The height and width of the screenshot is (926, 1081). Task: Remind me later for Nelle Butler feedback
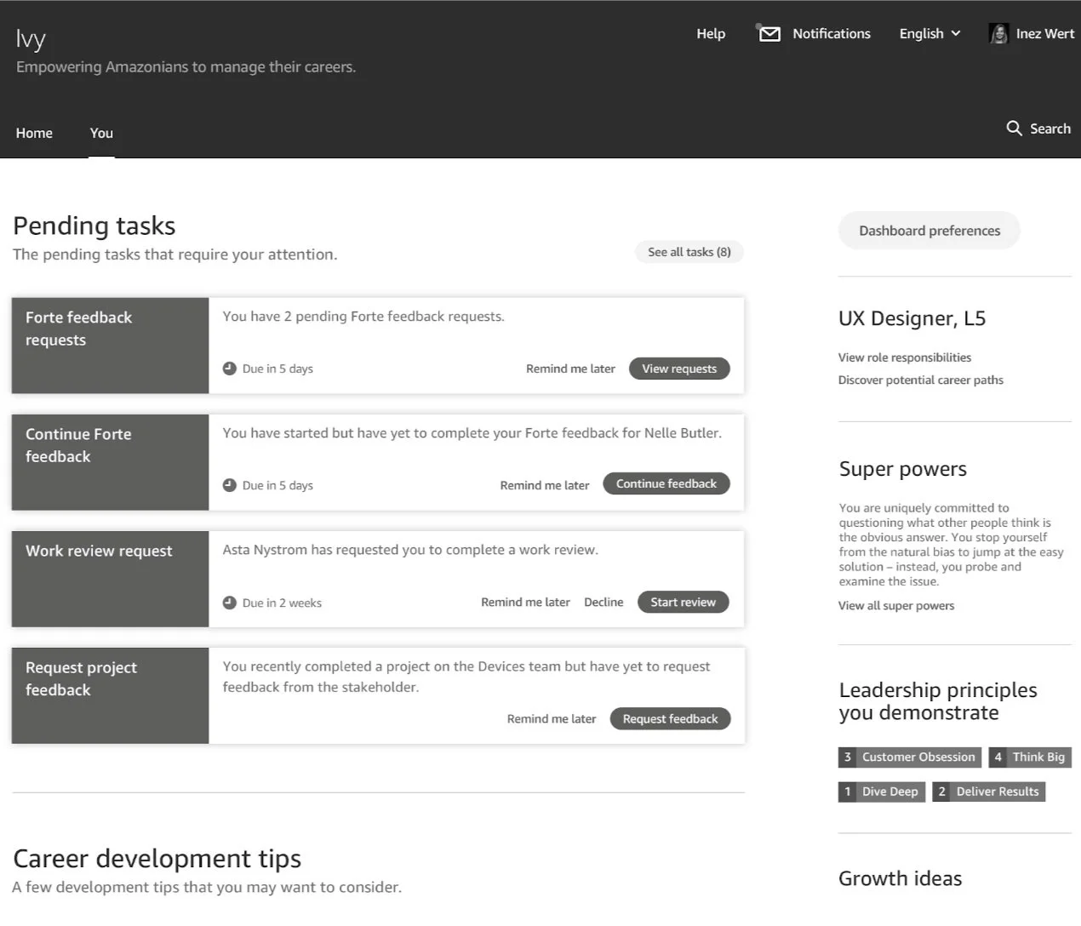545,485
